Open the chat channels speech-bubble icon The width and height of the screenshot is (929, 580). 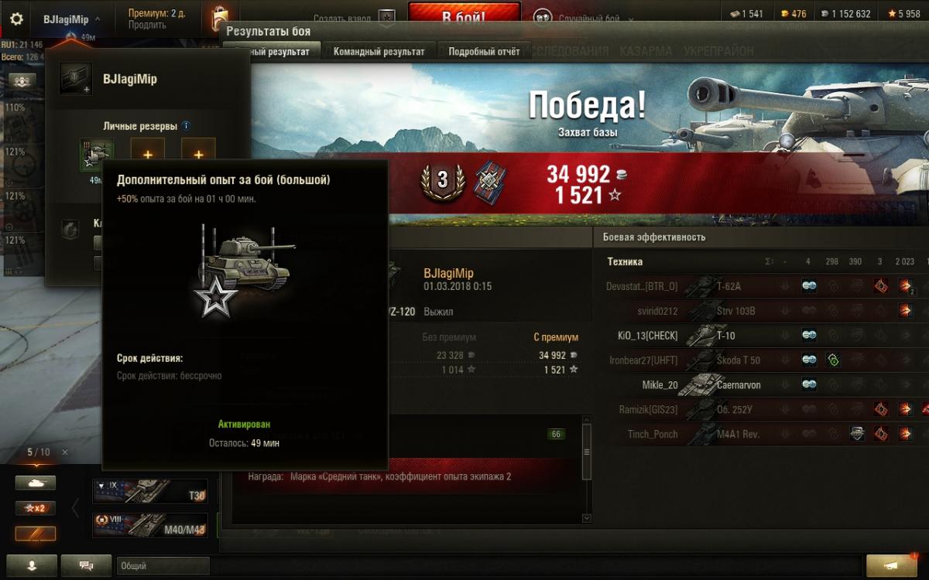click(x=86, y=565)
